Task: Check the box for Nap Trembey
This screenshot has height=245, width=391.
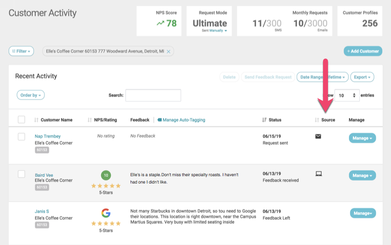Action: tap(22, 137)
